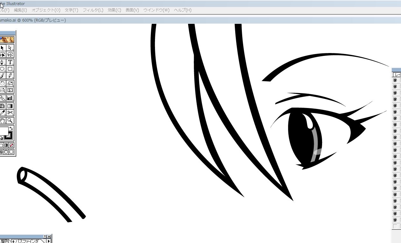Click the None button below fill swatch

[12, 145]
